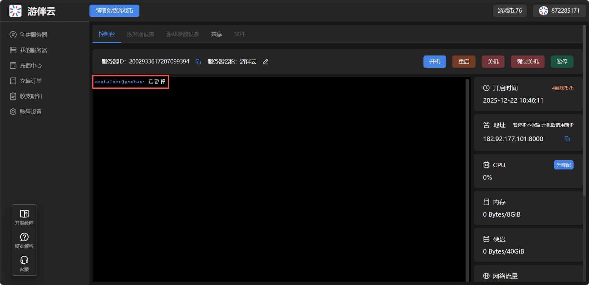
Task: Open the 开服教程 tutorial icon
Action: (24, 217)
